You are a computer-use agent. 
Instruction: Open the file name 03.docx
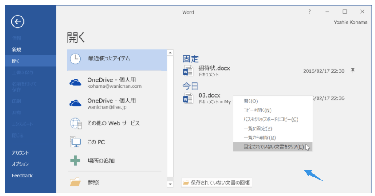(x=209, y=95)
